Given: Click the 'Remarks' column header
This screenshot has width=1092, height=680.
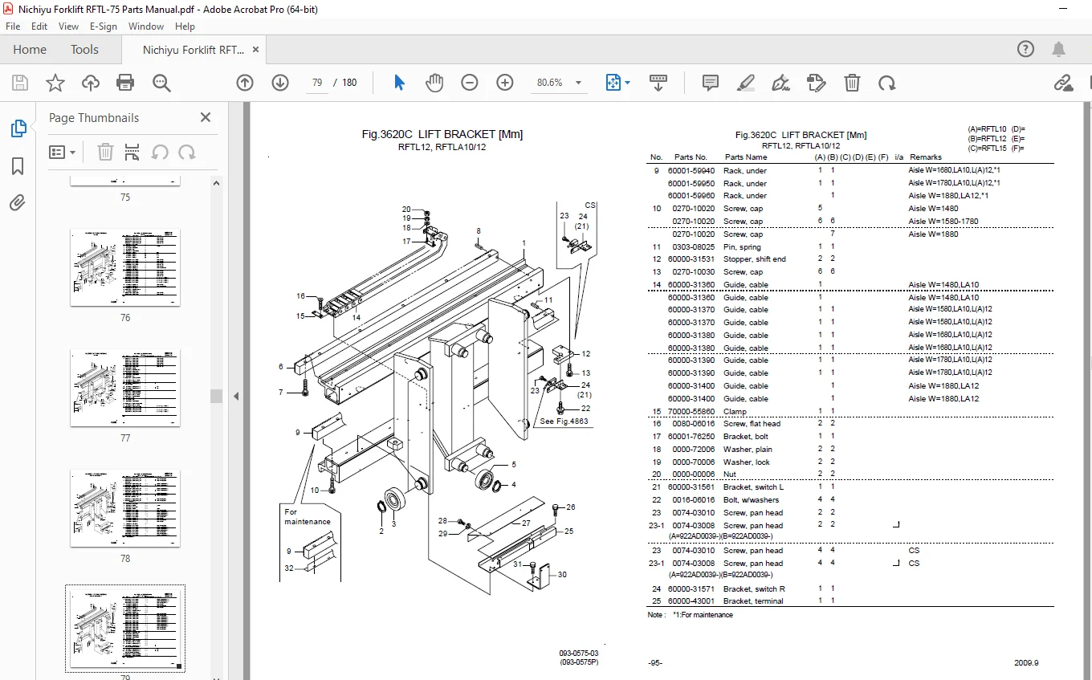Looking at the screenshot, I should (x=926, y=157).
